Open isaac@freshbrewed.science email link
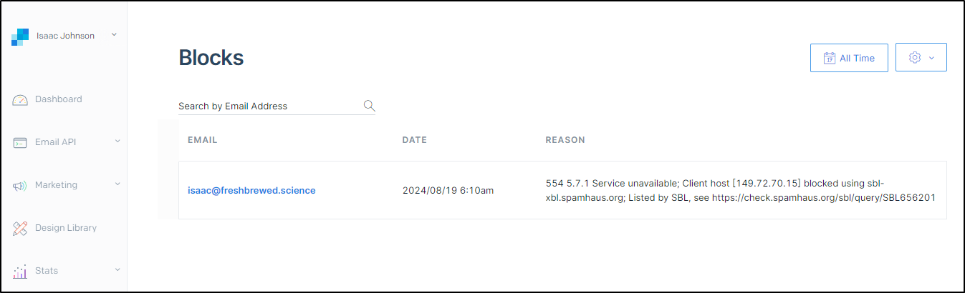The height and width of the screenshot is (293, 965). pyautogui.click(x=251, y=190)
